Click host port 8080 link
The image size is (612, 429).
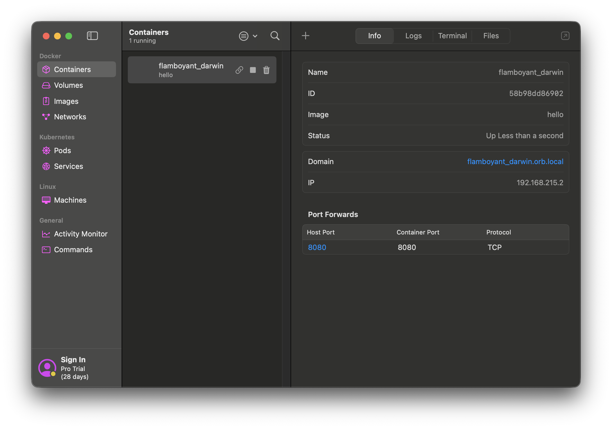(x=317, y=247)
